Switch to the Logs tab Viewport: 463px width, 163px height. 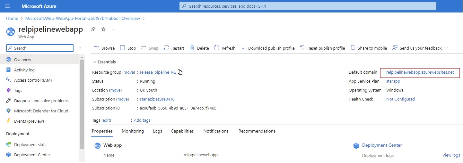pos(157,131)
